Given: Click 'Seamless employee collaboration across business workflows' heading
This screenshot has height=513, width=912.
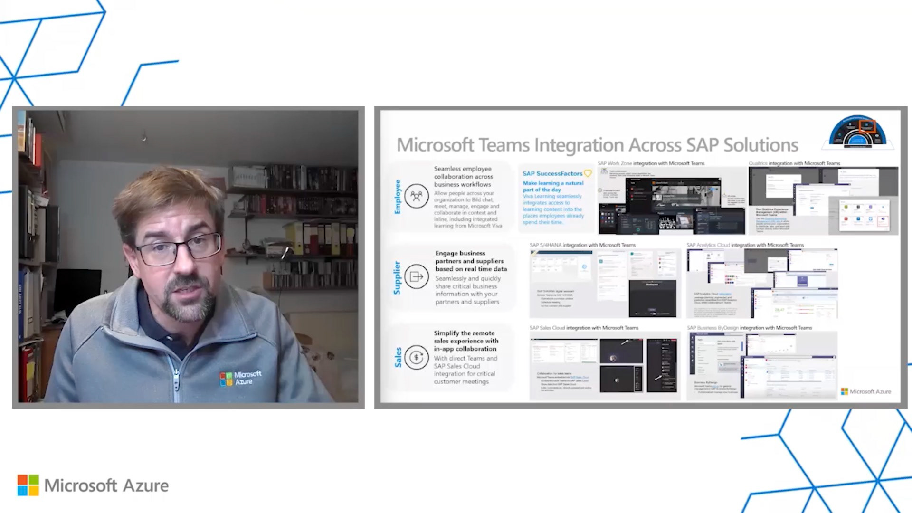Looking at the screenshot, I should click(x=463, y=176).
